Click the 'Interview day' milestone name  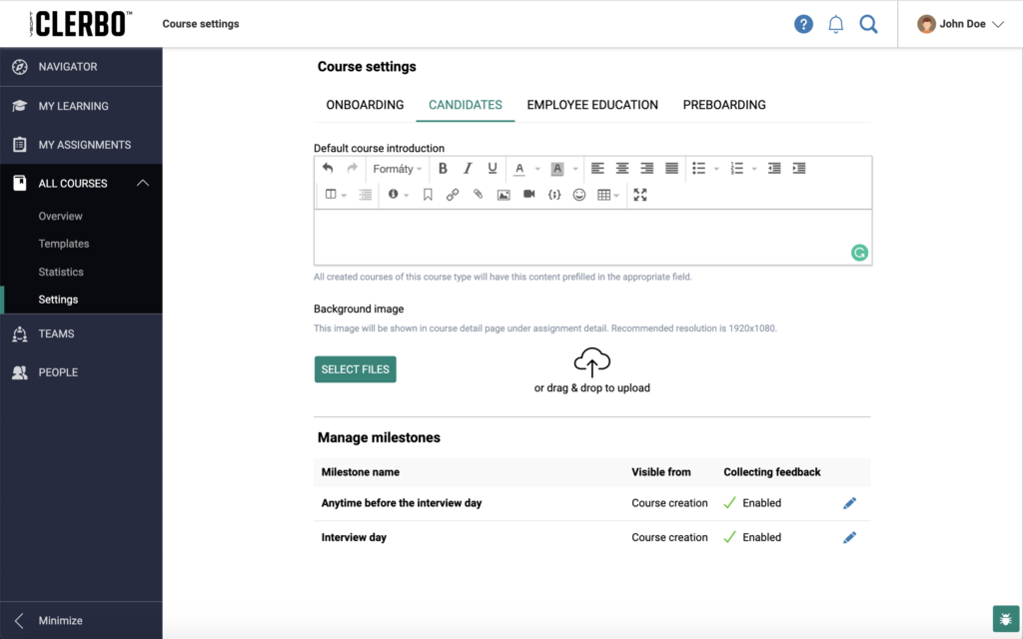pyautogui.click(x=354, y=537)
